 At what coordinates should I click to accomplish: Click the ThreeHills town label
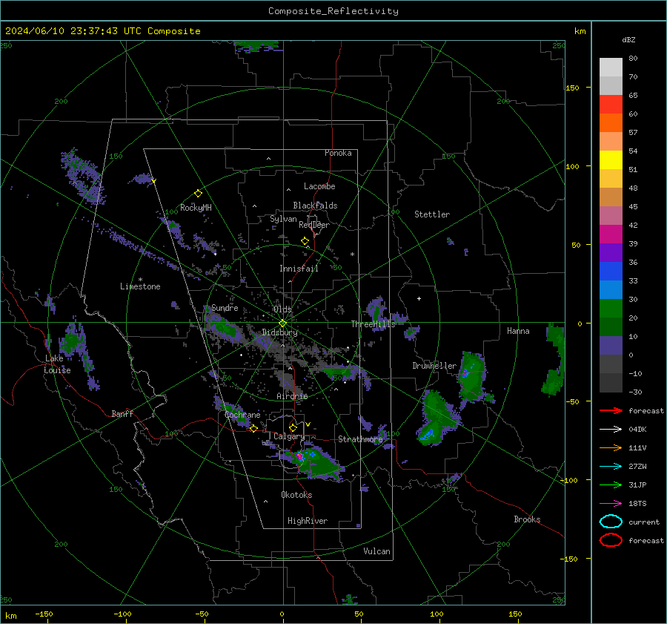click(x=373, y=324)
